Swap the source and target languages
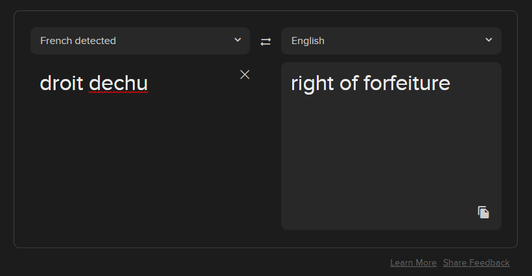The width and height of the screenshot is (532, 276). click(x=266, y=41)
